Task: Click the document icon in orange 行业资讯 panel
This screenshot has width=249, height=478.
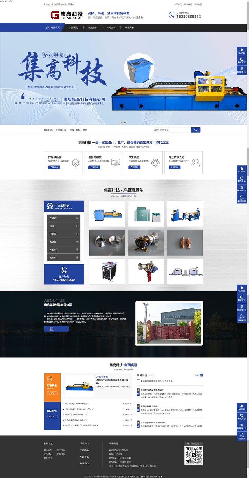Action: pyautogui.click(x=50, y=379)
